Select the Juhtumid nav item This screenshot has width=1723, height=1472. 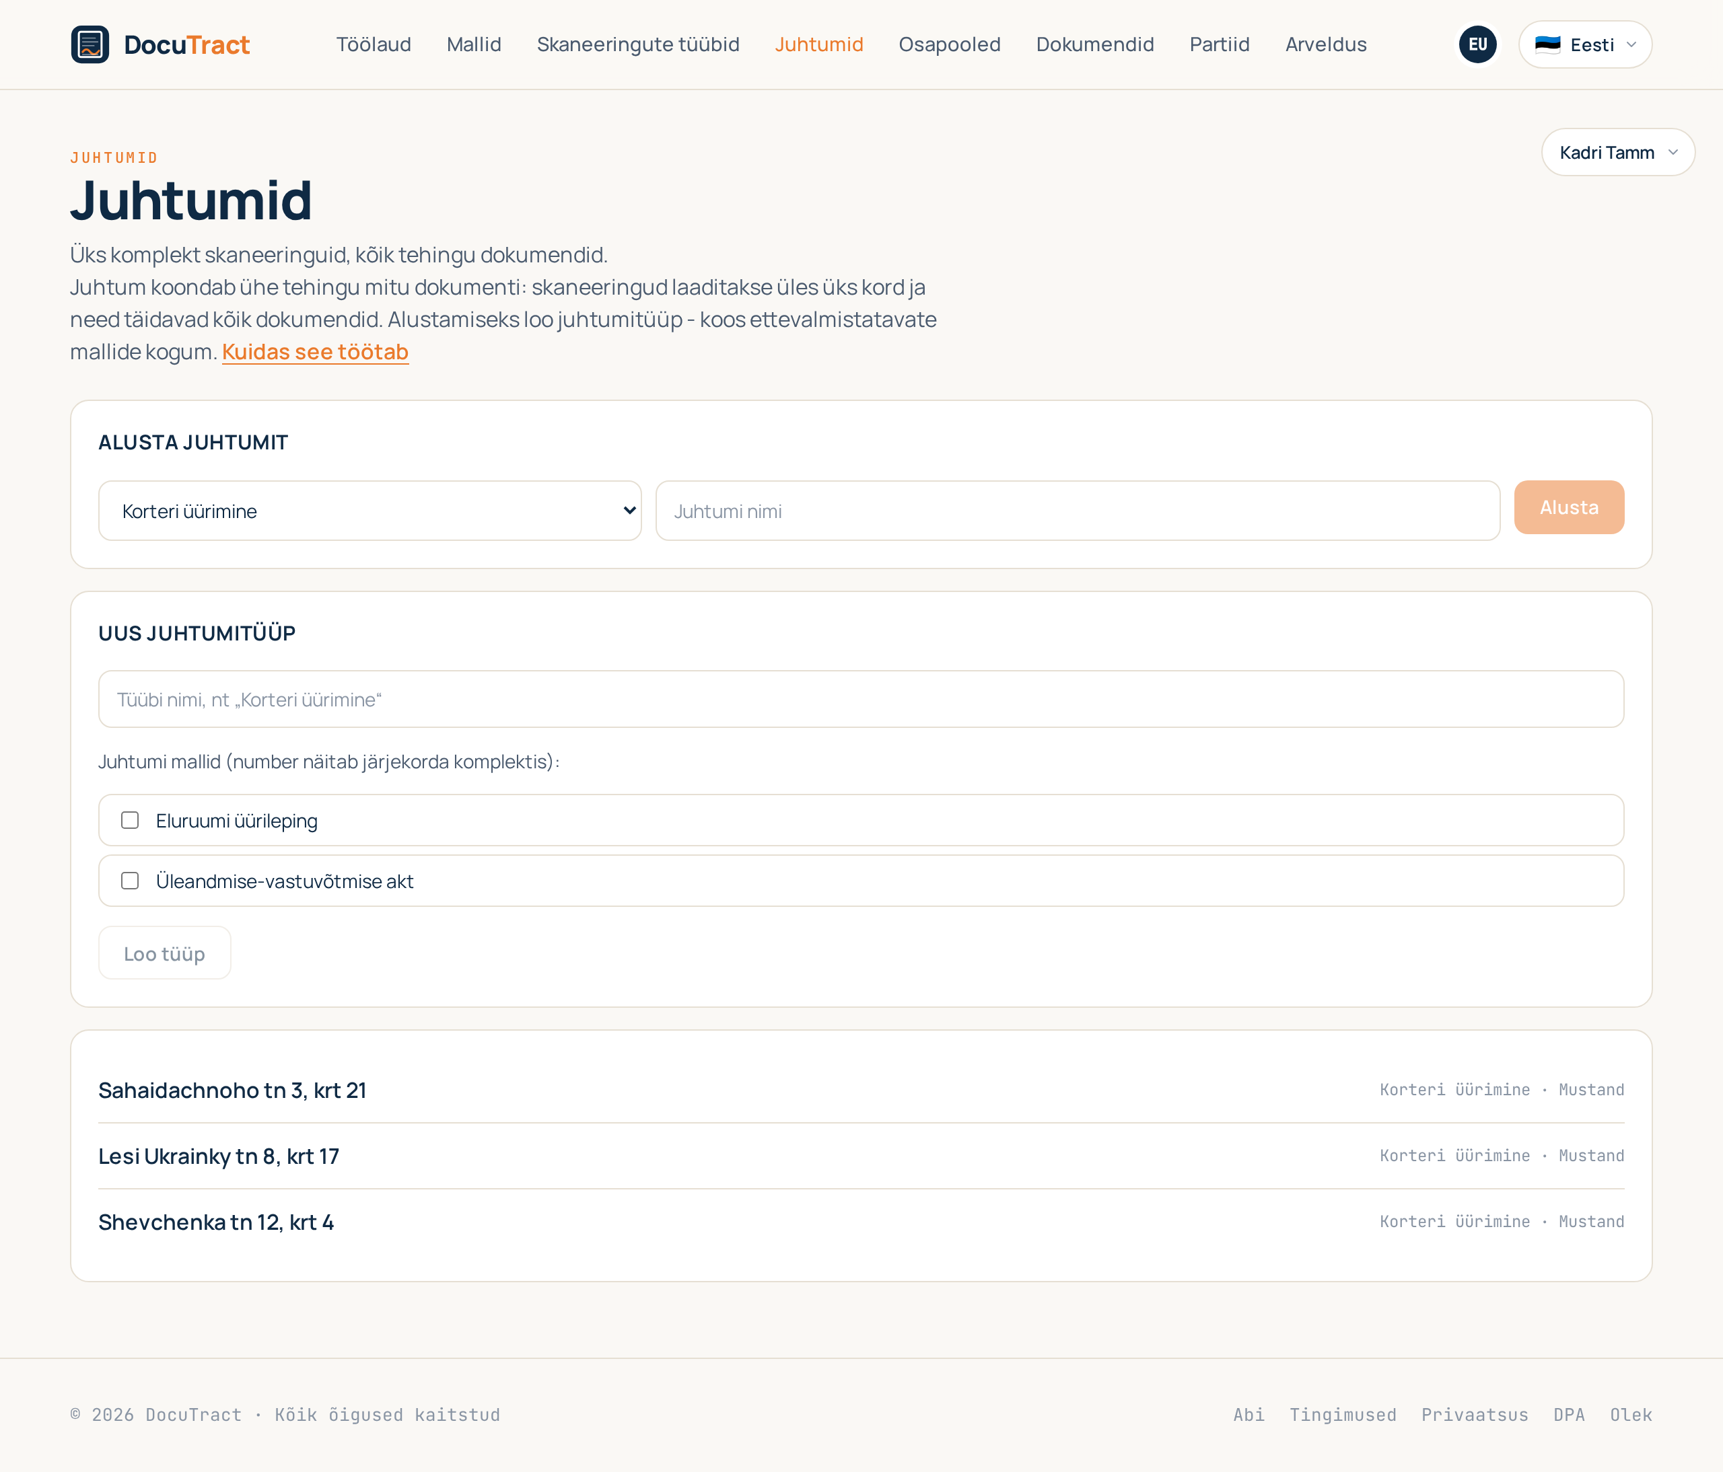pyautogui.click(x=819, y=44)
